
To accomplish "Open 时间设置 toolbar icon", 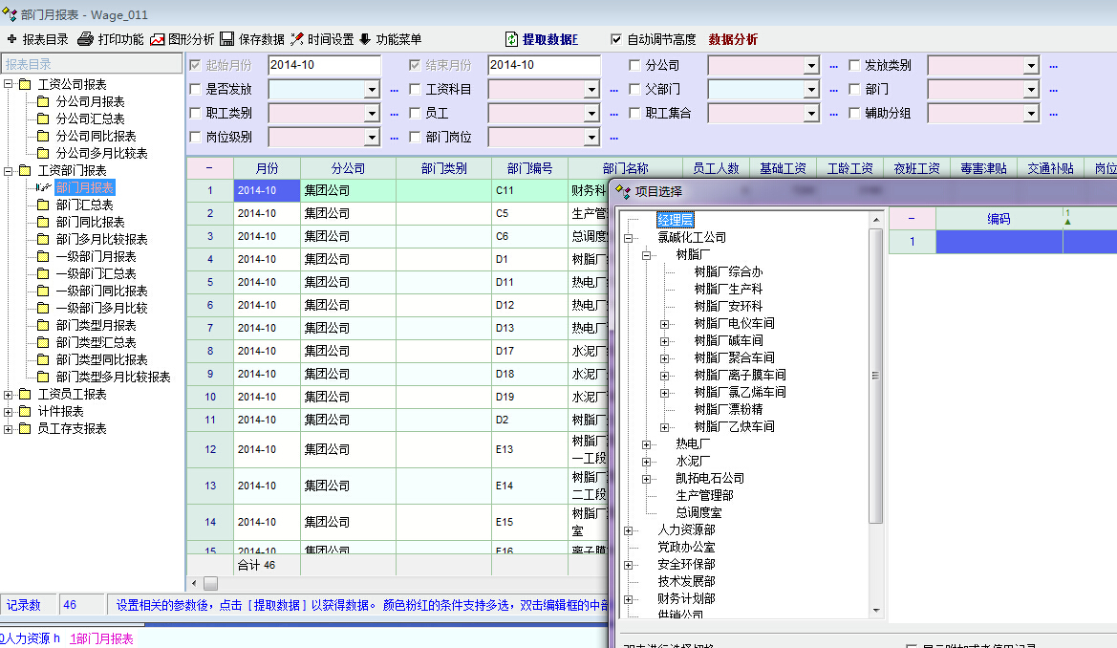I will click(x=297, y=39).
